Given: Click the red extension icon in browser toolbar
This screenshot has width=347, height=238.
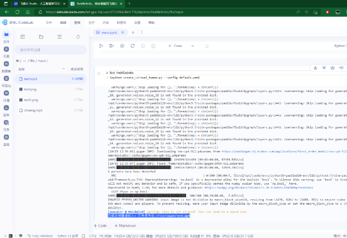Looking at the screenshot, I should coord(328,12).
